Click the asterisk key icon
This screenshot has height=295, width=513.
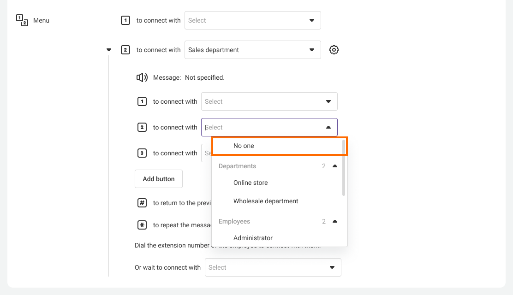(x=142, y=225)
